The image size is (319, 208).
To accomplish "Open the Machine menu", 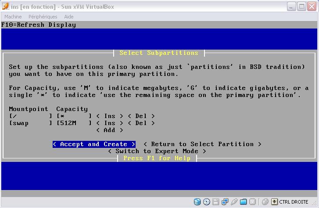I will [x=13, y=17].
